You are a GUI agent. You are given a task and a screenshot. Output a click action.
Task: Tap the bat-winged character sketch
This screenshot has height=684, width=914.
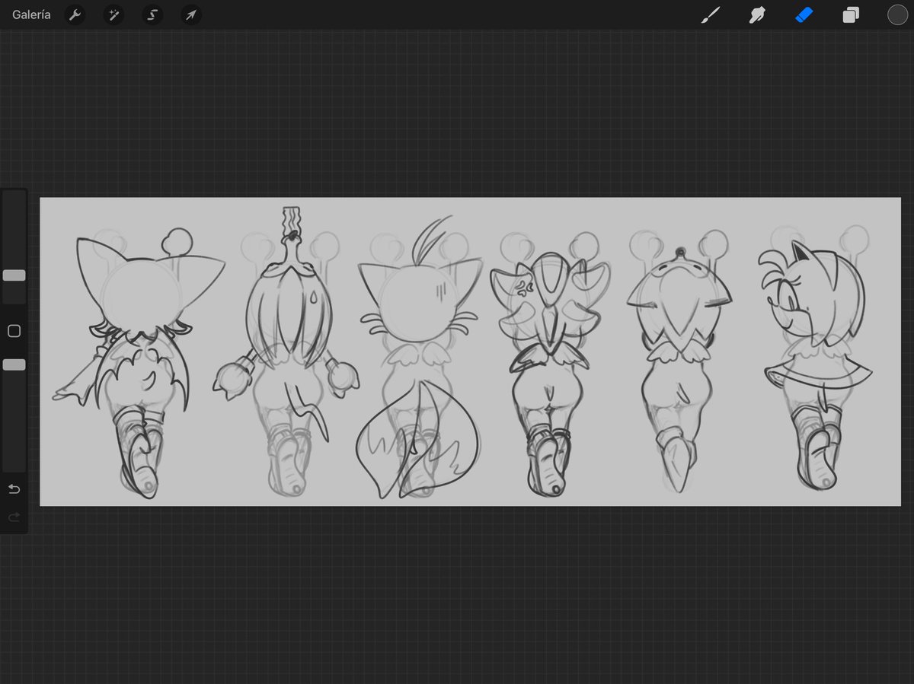[x=139, y=364]
